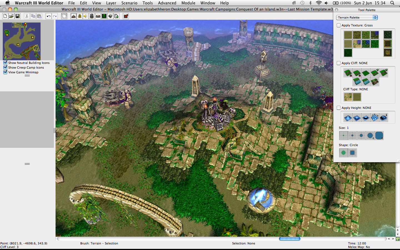Enable the Apply Height checkbox

(x=339, y=108)
